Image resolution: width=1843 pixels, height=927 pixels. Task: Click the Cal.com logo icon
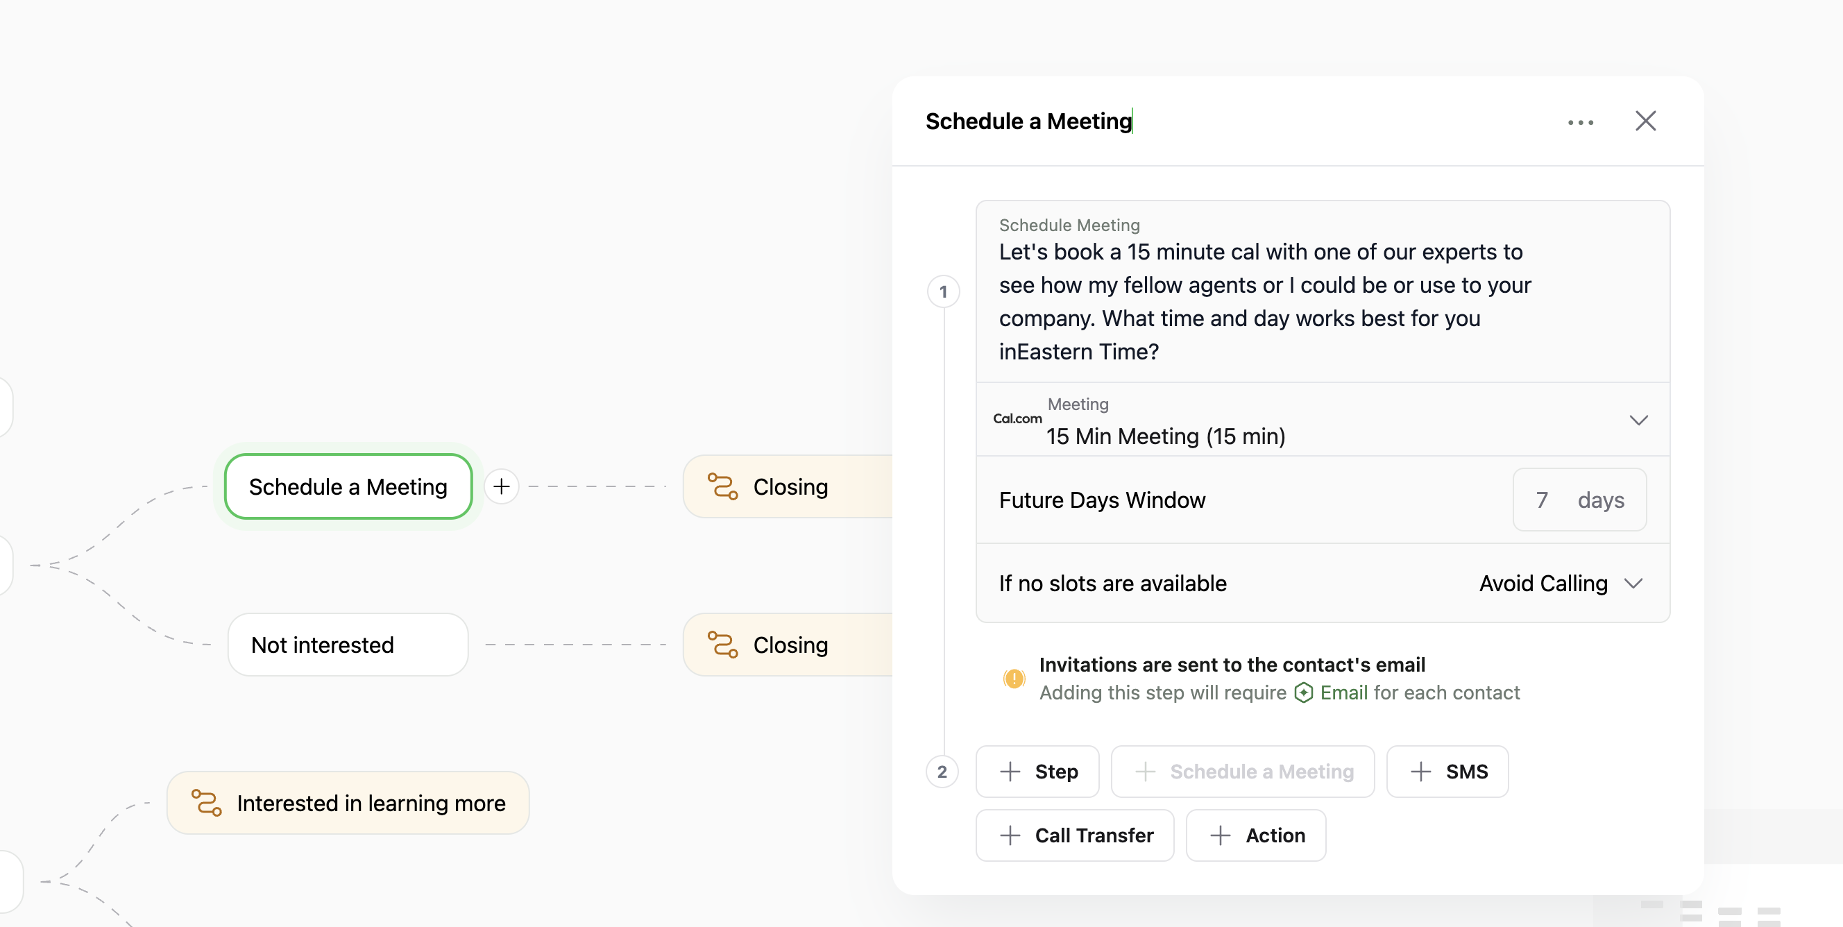pyautogui.click(x=1017, y=418)
